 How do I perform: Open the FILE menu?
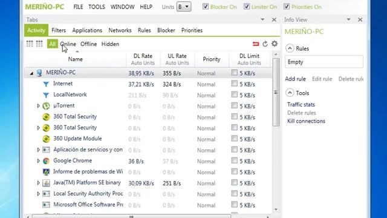click(x=78, y=7)
